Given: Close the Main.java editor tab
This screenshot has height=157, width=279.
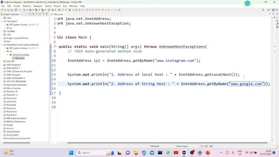Looking at the screenshot, I should [x=65, y=14].
